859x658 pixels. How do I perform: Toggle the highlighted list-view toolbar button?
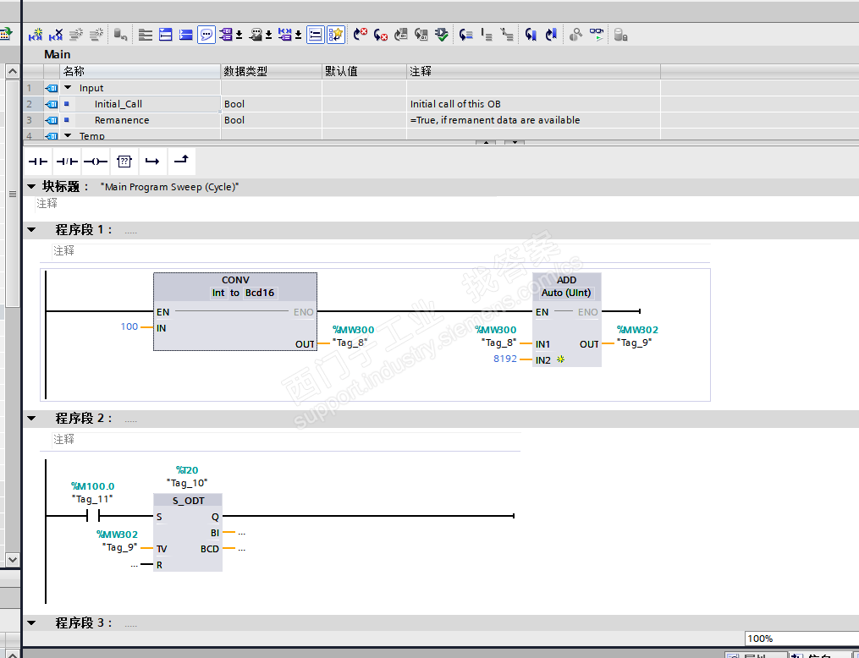click(x=316, y=35)
